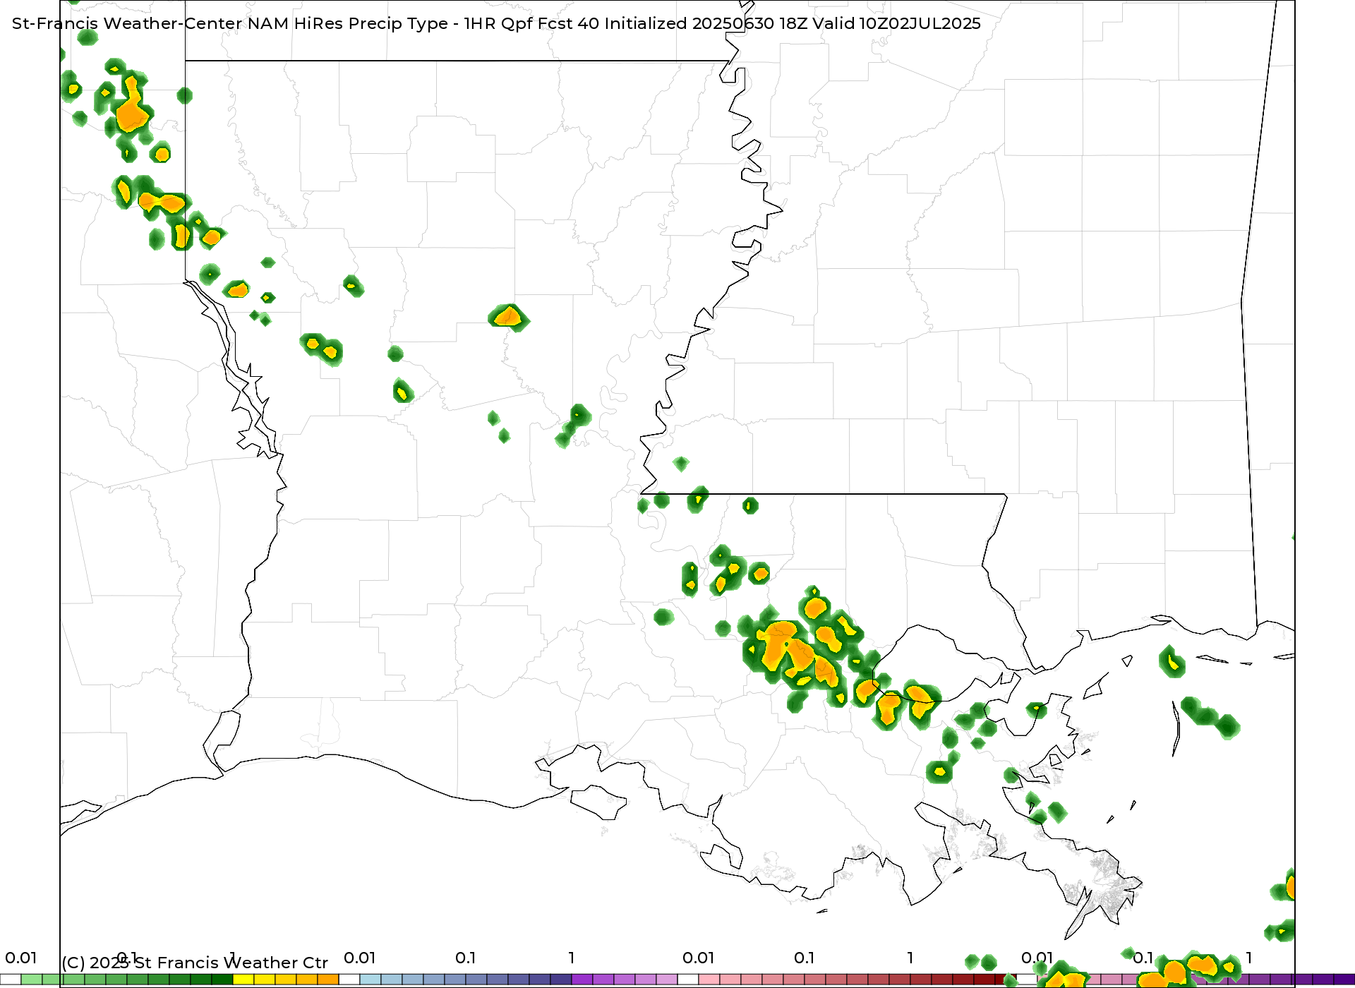This screenshot has width=1355, height=988.
Task: Click the '(C) 2025 St Francis Weather Ctr' copyright text
Action: [195, 963]
